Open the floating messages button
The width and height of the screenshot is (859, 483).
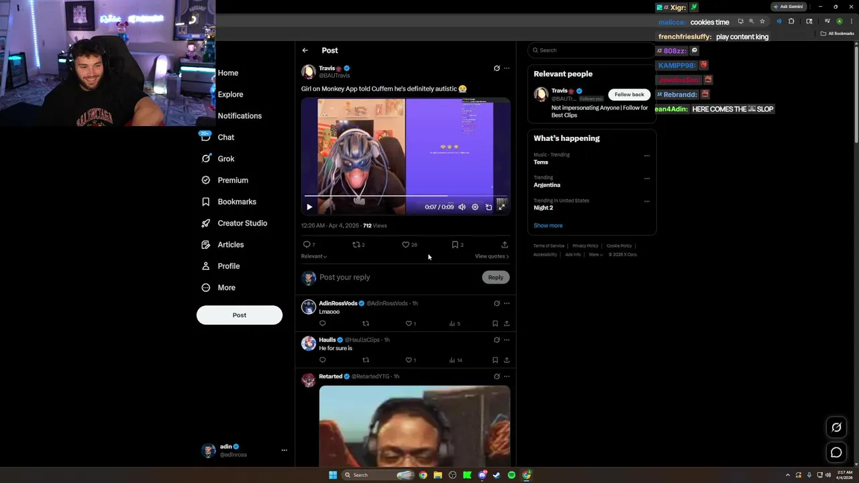pyautogui.click(x=836, y=453)
